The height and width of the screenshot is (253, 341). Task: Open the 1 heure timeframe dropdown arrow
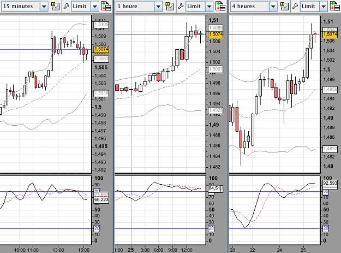coord(158,7)
